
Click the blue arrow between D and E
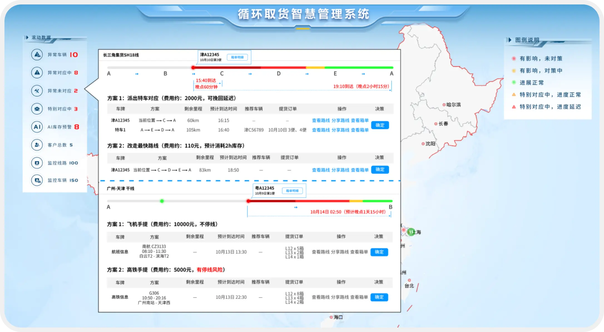pyautogui.click(x=307, y=74)
